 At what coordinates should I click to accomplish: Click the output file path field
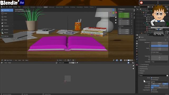[153, 76]
